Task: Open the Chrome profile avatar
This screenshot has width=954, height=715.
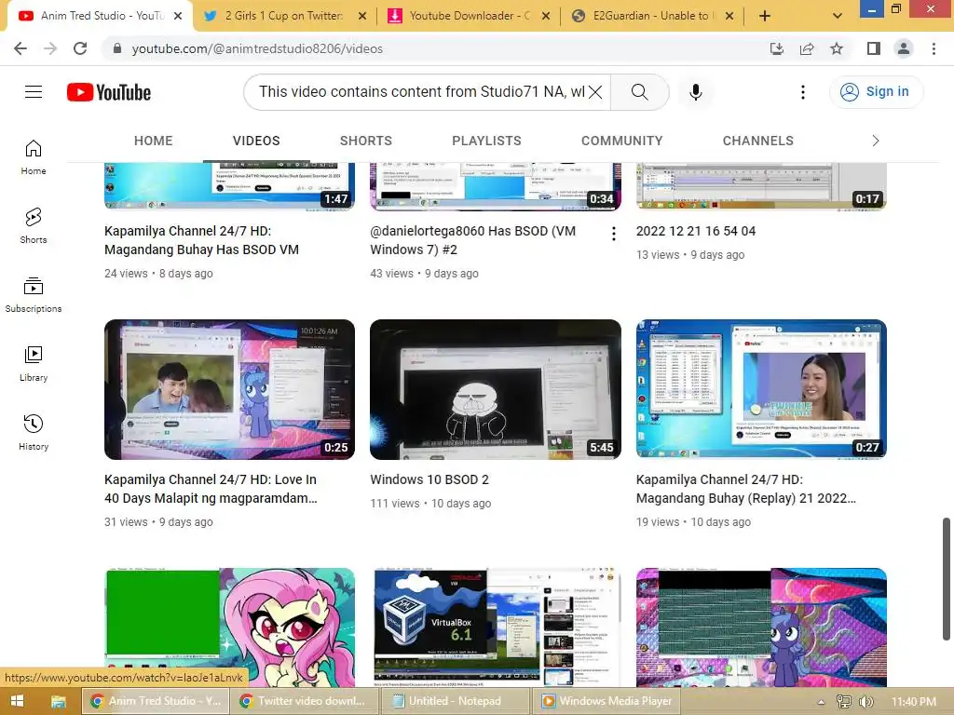Action: tap(904, 48)
